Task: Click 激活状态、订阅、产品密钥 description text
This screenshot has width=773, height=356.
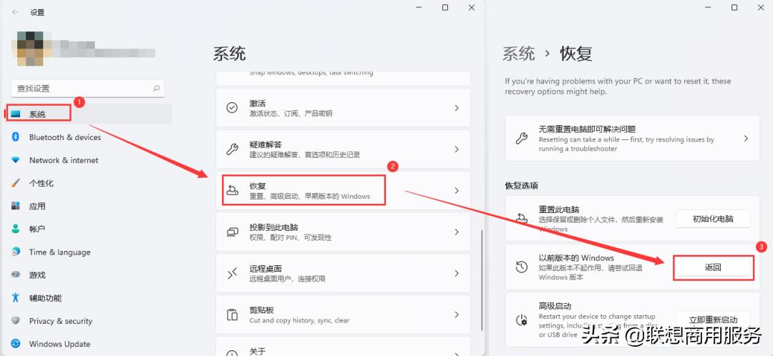Action: click(291, 113)
